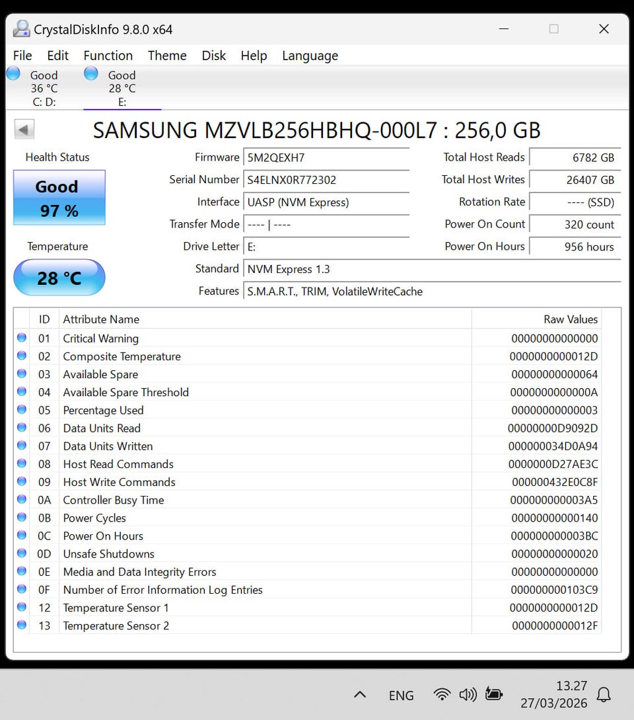Viewport: 634px width, 720px height.
Task: Show hidden tray icons chevron
Action: coord(360,695)
